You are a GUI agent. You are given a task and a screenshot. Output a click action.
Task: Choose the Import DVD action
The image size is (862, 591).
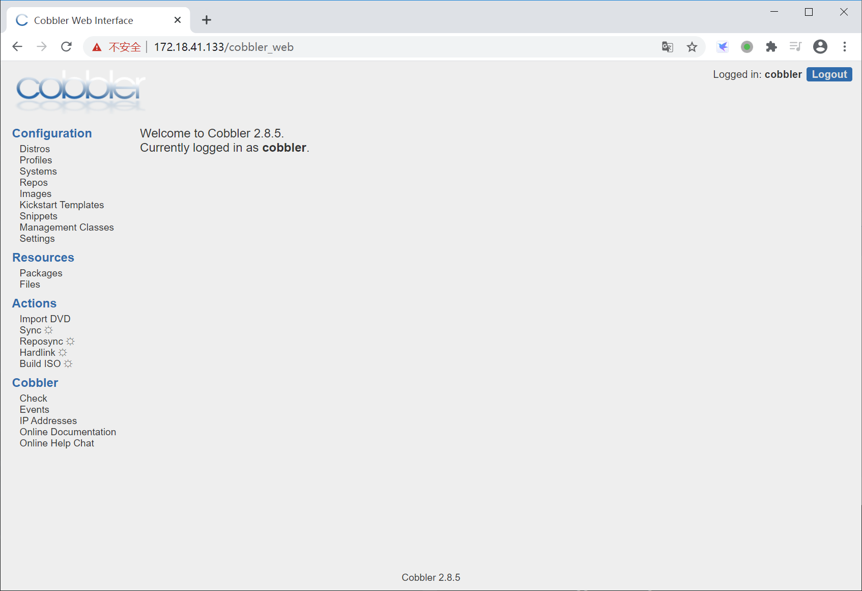[45, 319]
